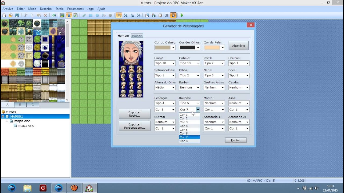Image resolution: width=344 pixels, height=193 pixels.
Task: Open the Resource Manager icon
Action: (x=153, y=16)
